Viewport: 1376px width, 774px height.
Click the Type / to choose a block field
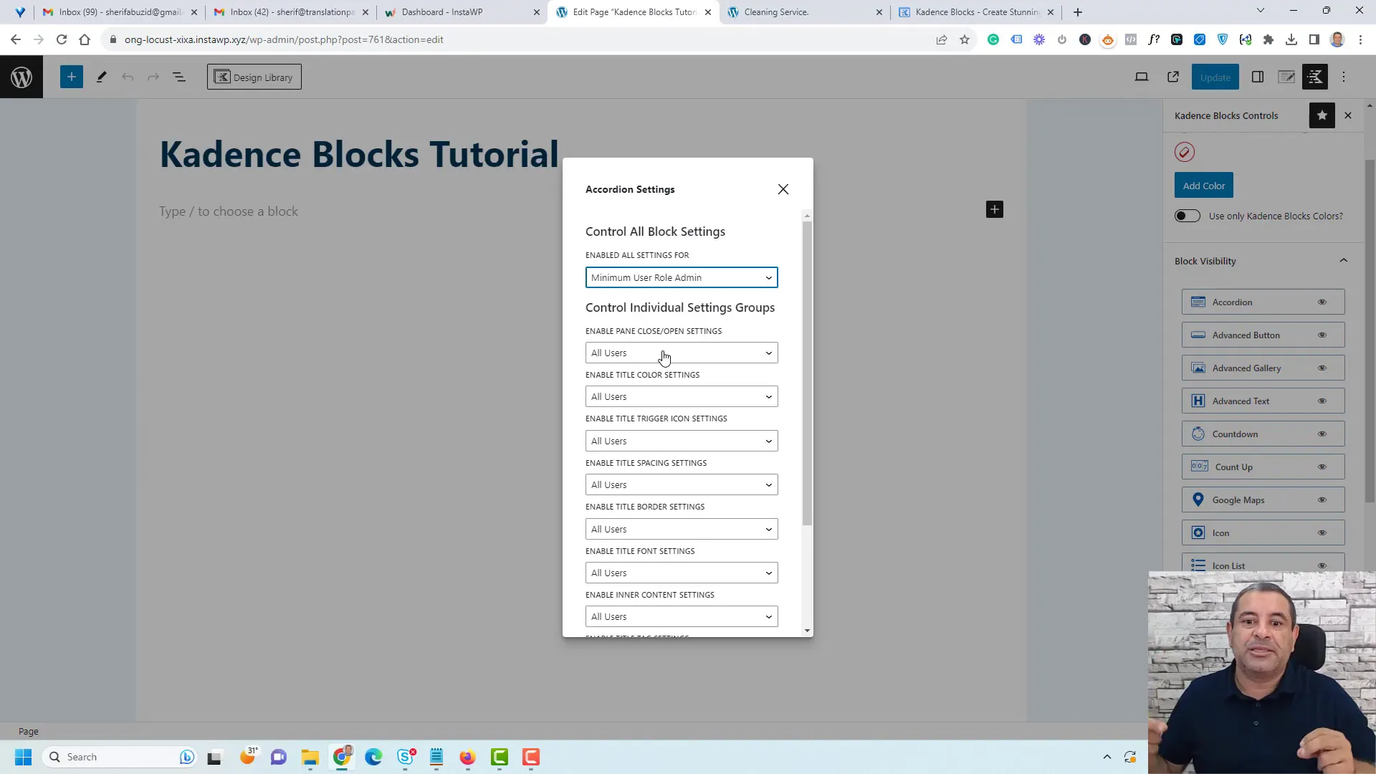click(x=229, y=211)
